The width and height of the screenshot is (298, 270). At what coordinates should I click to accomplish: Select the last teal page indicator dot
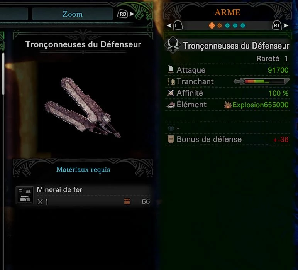243,25
